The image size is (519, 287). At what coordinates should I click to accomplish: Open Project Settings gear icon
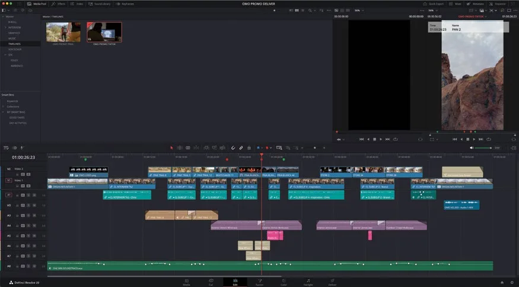512,282
